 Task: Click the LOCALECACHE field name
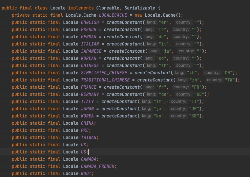coord(113,15)
